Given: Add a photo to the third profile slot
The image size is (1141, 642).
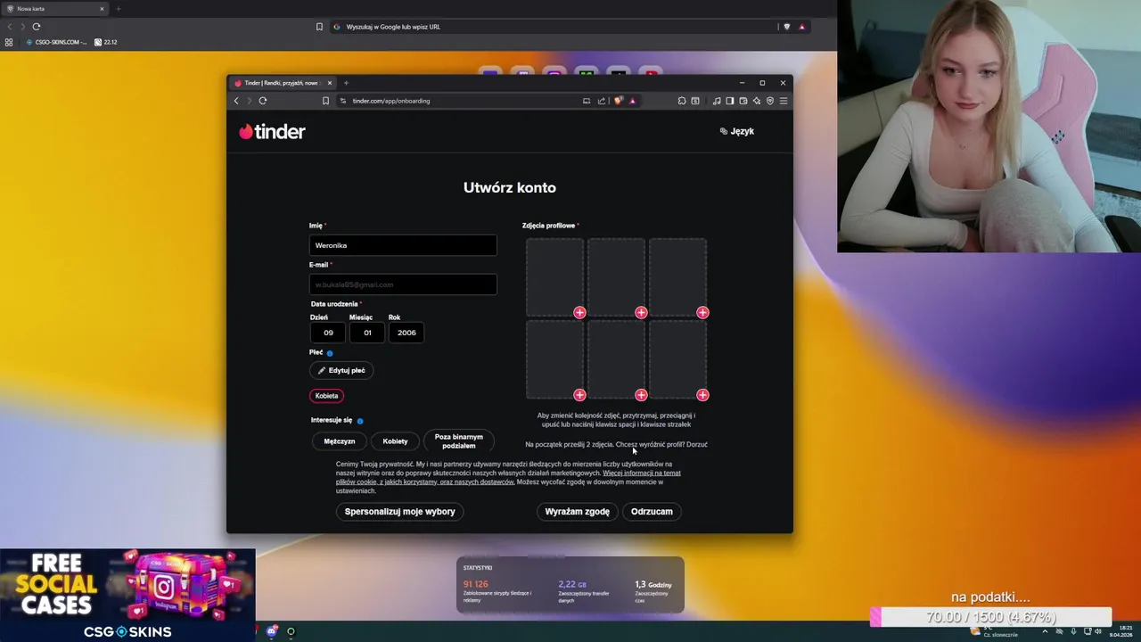Looking at the screenshot, I should [x=702, y=312].
